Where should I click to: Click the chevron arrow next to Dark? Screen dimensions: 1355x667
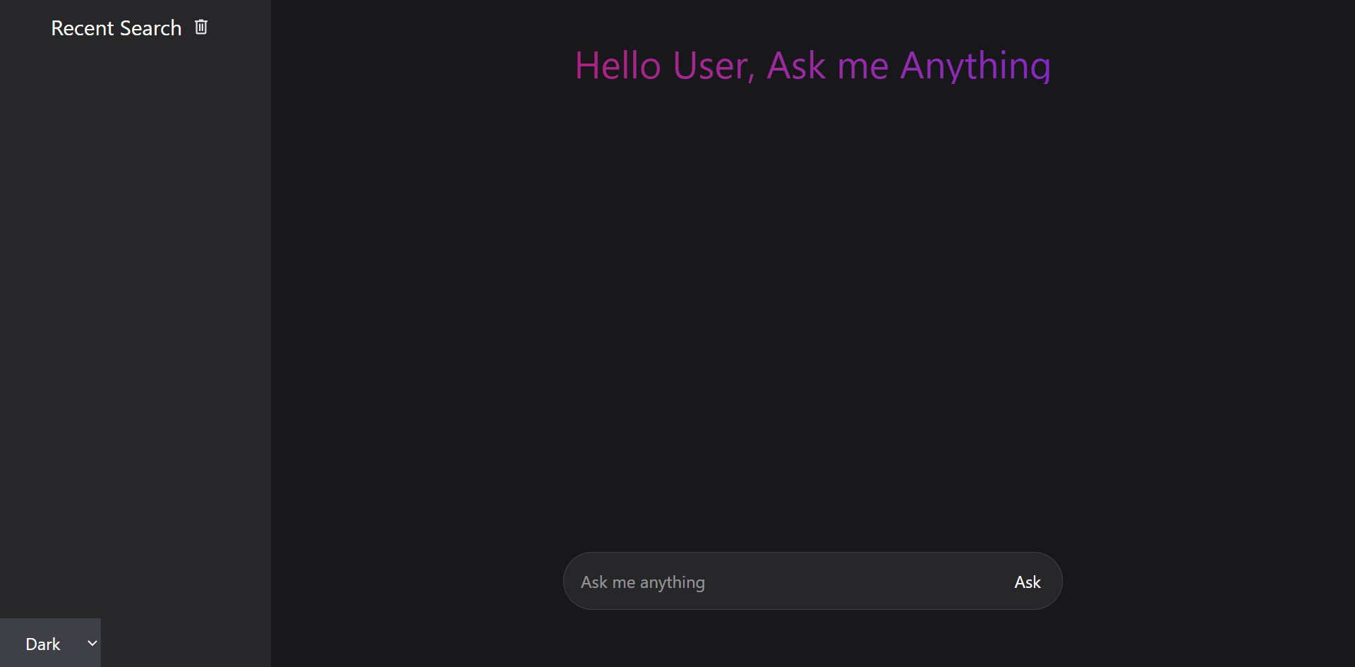pos(92,643)
